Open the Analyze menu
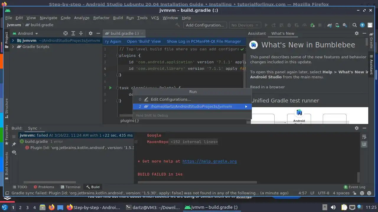The width and height of the screenshot is (378, 212). (82, 18)
